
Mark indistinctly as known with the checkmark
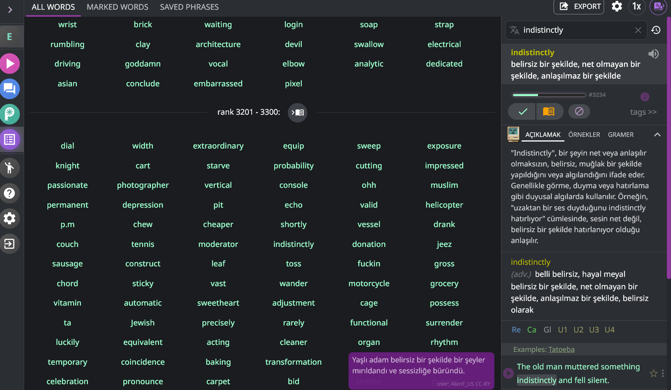[522, 112]
